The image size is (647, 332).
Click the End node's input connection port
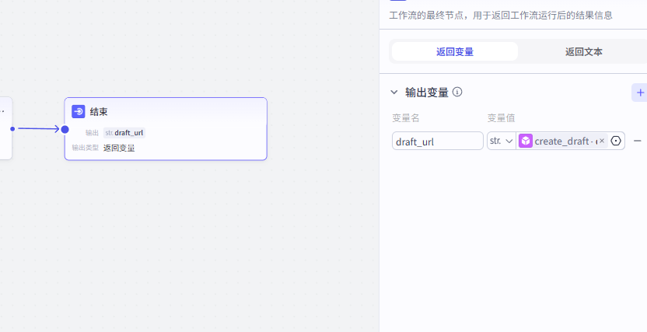click(65, 129)
